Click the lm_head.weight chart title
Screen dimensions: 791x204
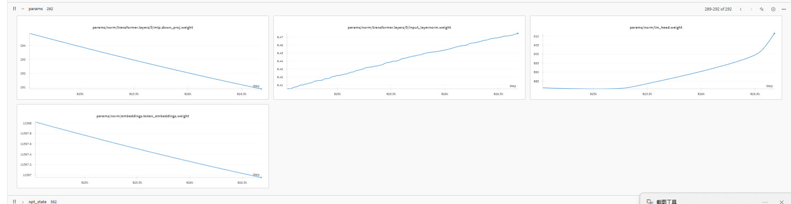tap(656, 27)
